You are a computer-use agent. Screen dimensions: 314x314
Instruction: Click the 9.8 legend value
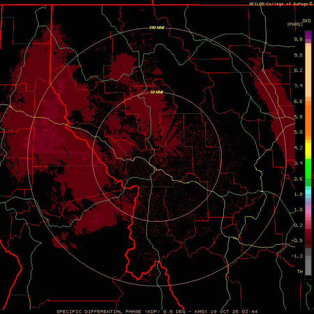coord(298,39)
